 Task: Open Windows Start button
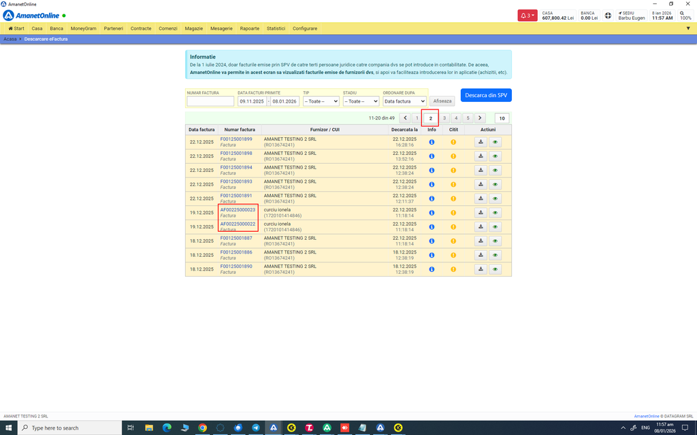pyautogui.click(x=8, y=428)
